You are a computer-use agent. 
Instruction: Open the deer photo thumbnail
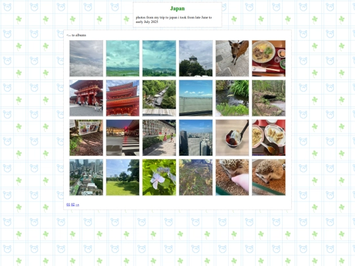232,58
